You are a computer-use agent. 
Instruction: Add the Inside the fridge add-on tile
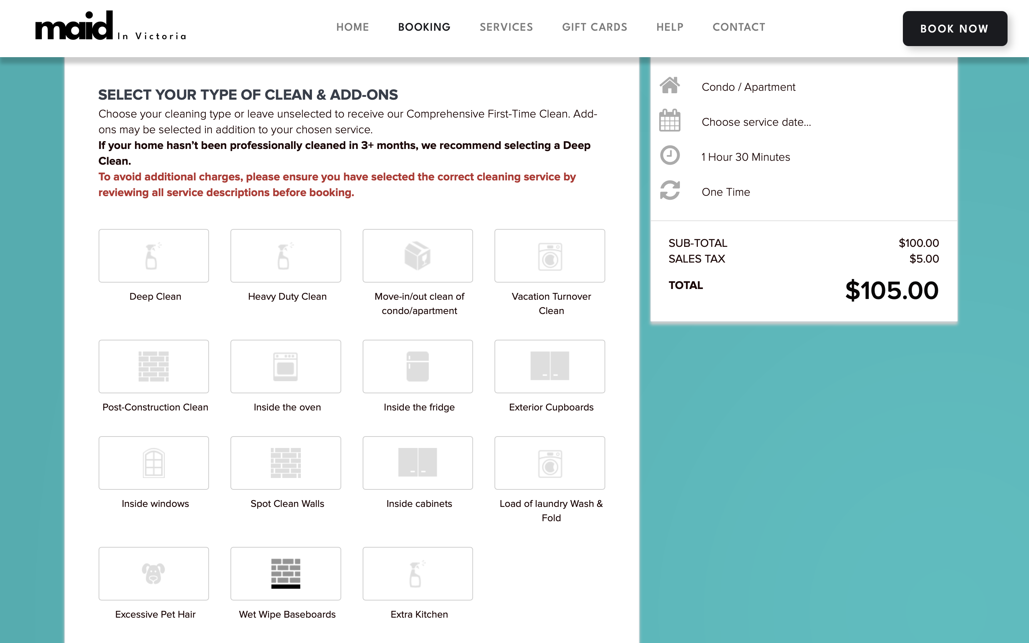418,366
